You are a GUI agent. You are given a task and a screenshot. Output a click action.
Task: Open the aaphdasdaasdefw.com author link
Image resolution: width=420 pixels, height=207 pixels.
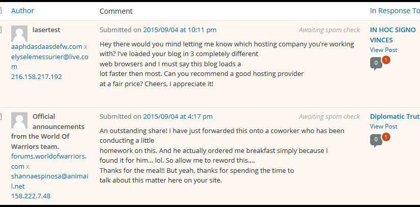[46, 46]
